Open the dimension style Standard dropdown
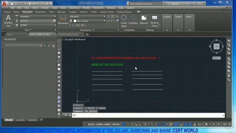 tap(87, 16)
